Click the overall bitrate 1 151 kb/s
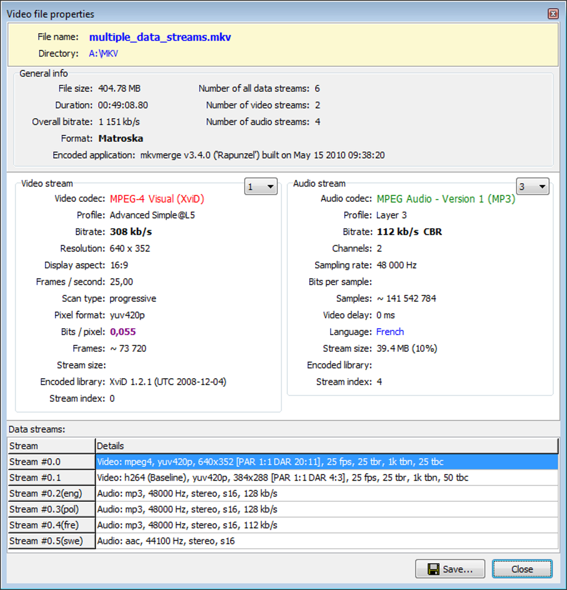The image size is (567, 590). (x=119, y=122)
